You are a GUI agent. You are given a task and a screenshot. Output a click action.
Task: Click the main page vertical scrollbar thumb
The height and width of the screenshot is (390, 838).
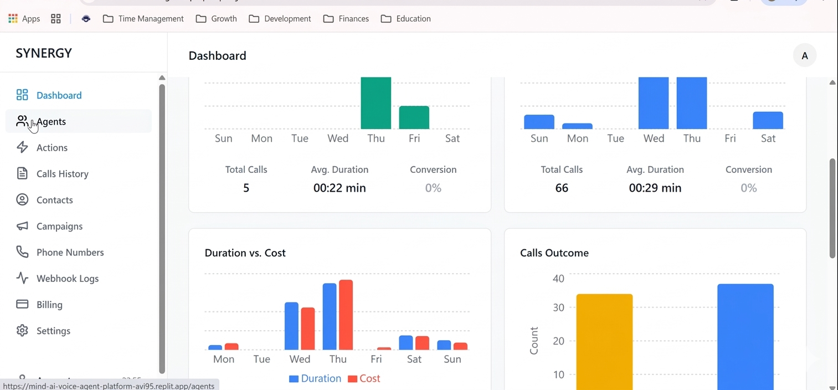tap(832, 208)
